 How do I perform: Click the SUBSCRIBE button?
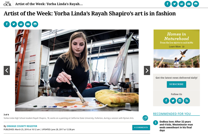176,84
